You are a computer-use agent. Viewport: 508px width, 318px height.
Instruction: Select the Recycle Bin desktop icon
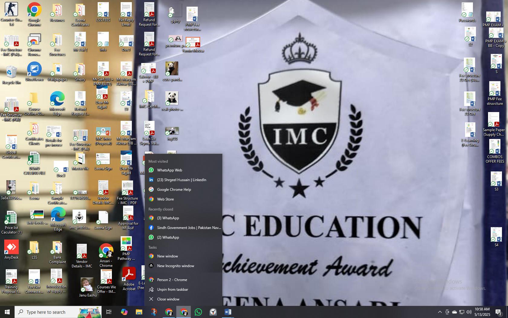point(11,75)
